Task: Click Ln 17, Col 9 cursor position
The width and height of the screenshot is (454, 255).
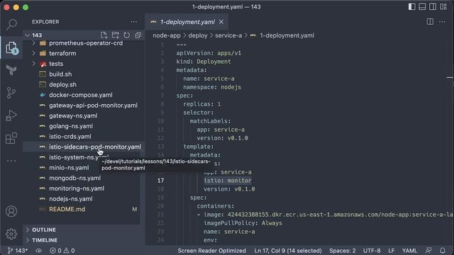Action: pos(288,250)
